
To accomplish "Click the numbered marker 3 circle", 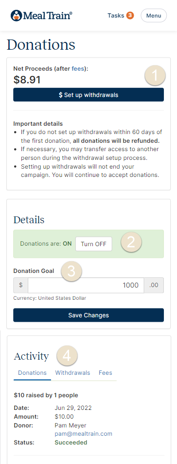I will [71, 271].
